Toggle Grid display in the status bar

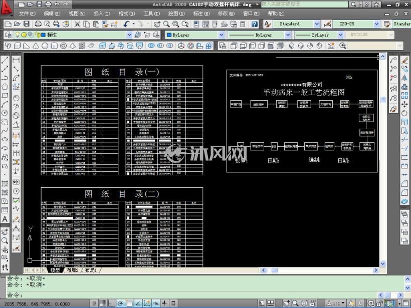[x=102, y=303]
